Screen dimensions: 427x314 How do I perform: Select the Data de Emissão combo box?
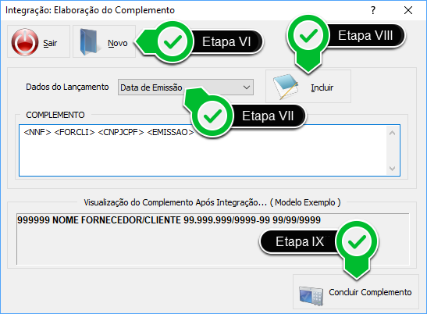(186, 87)
